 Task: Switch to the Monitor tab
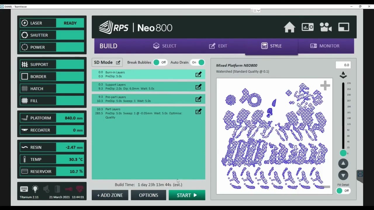coord(325,46)
